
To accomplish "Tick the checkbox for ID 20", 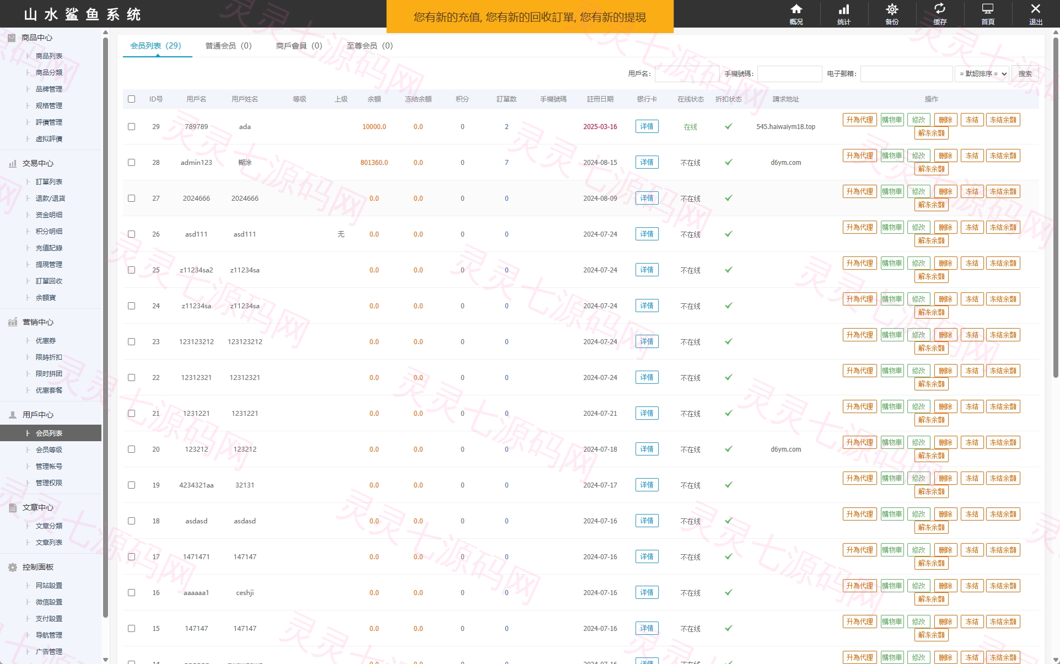I will tap(131, 449).
